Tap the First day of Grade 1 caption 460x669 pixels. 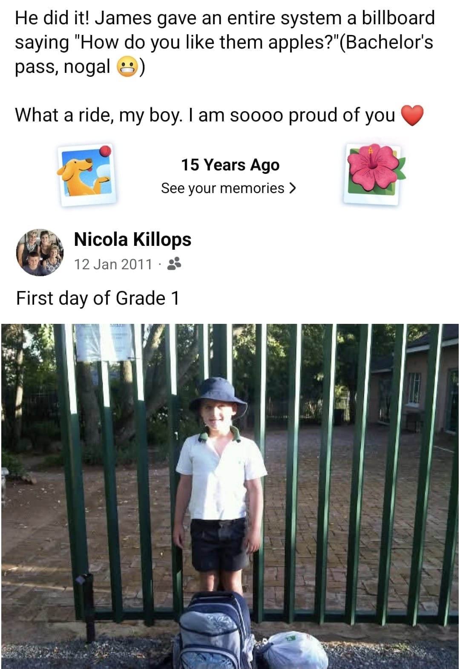click(98, 298)
